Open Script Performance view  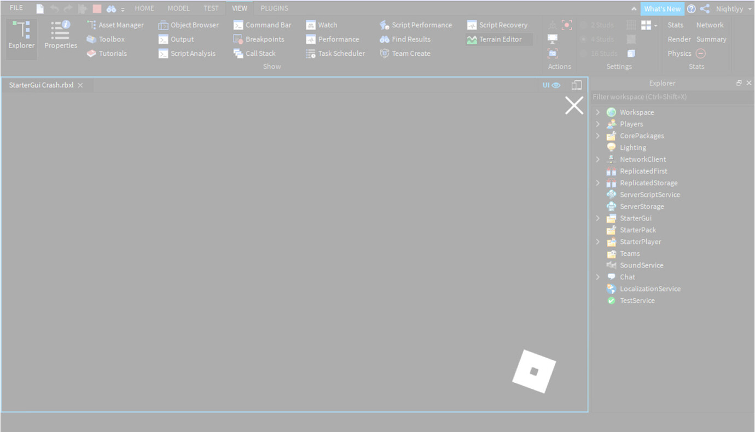[x=416, y=25]
